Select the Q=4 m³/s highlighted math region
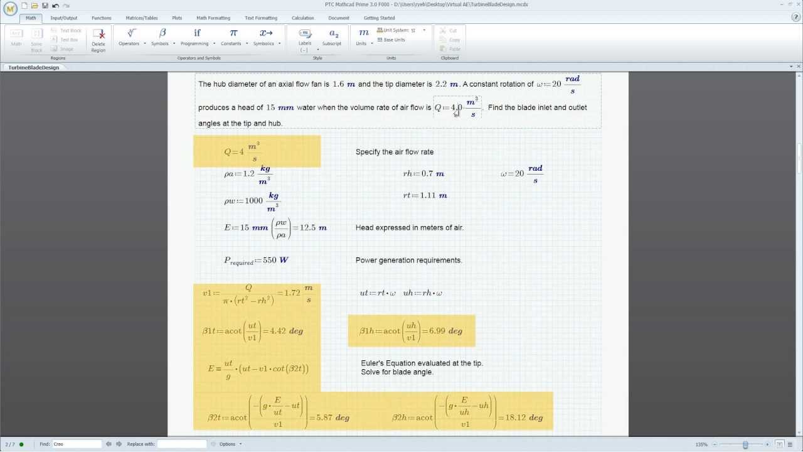 tap(242, 152)
